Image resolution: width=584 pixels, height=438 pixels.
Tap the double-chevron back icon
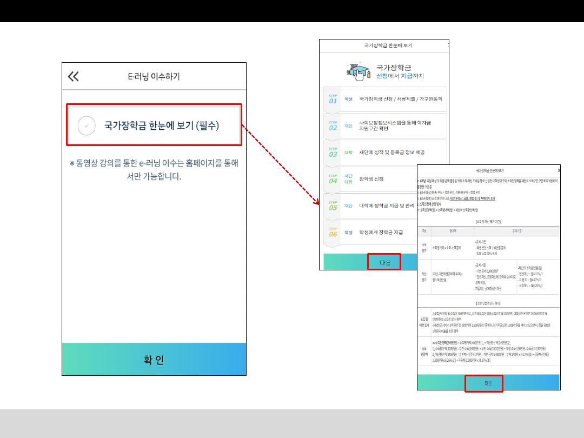click(x=74, y=76)
